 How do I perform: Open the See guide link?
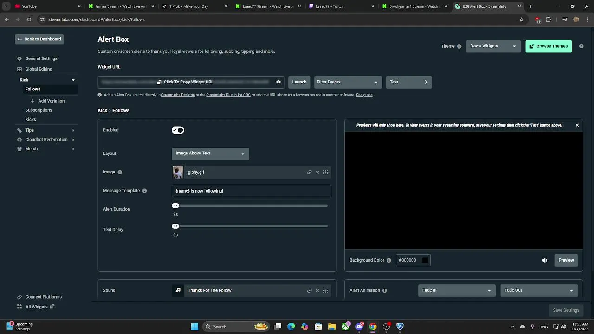[364, 95]
